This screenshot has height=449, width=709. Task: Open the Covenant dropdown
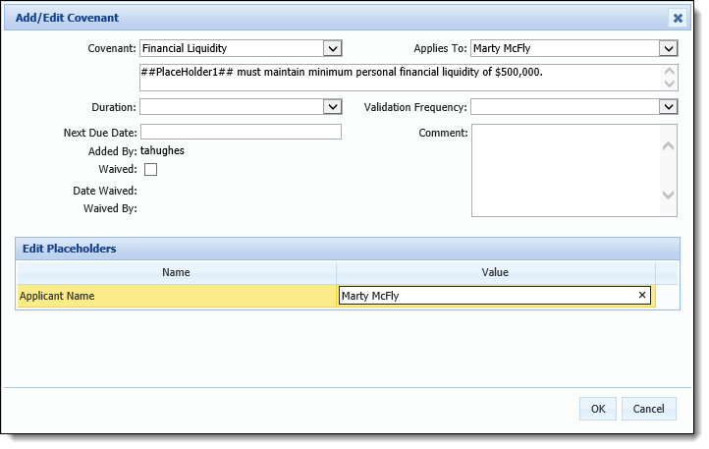[x=332, y=48]
